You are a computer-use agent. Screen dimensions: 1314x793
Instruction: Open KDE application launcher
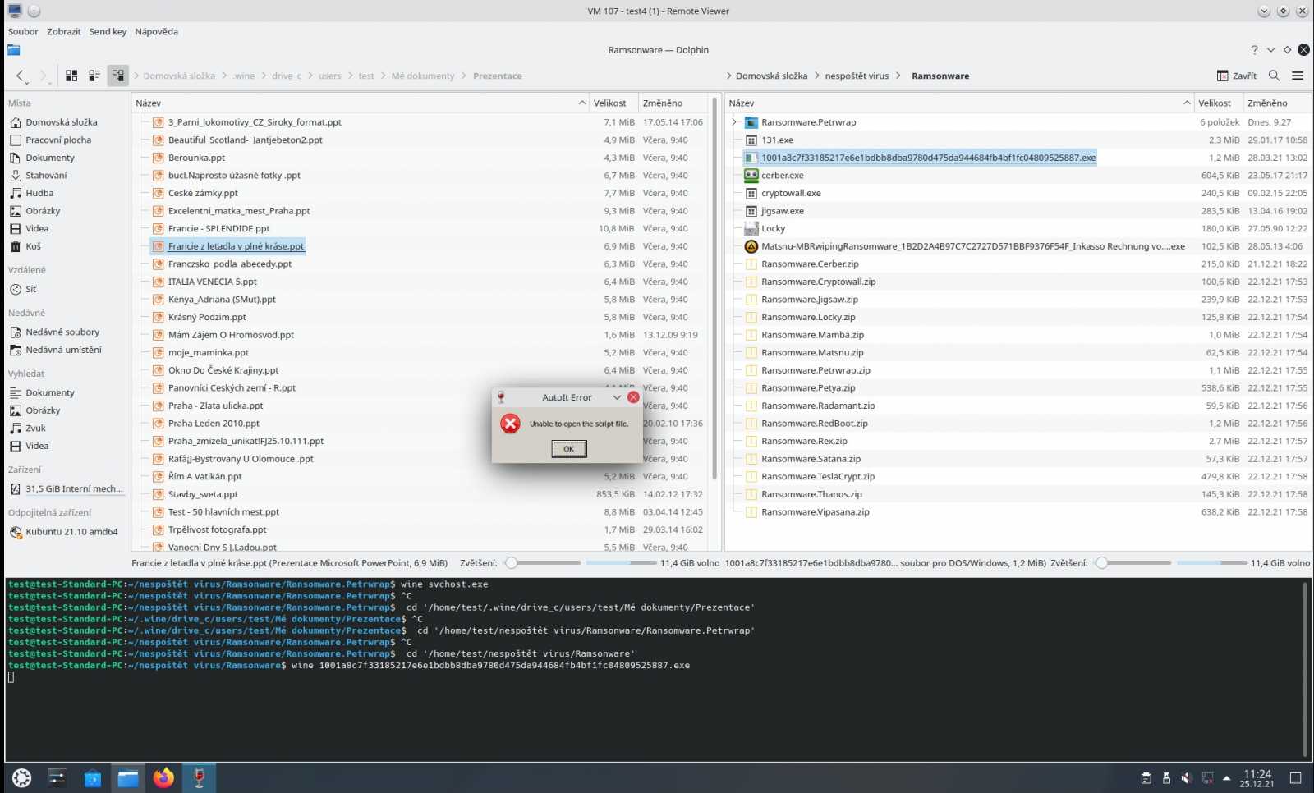coord(21,777)
